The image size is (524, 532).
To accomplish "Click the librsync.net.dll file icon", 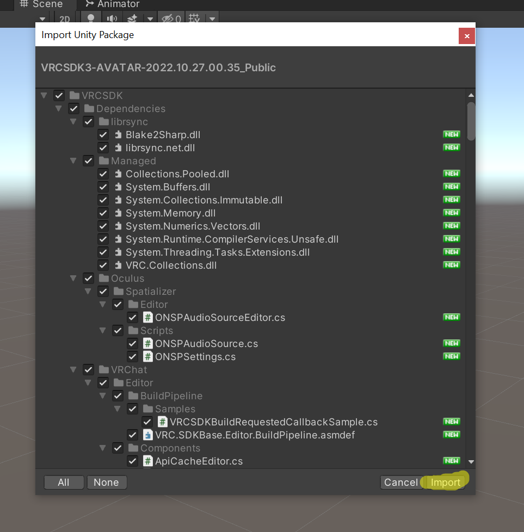I will 118,148.
